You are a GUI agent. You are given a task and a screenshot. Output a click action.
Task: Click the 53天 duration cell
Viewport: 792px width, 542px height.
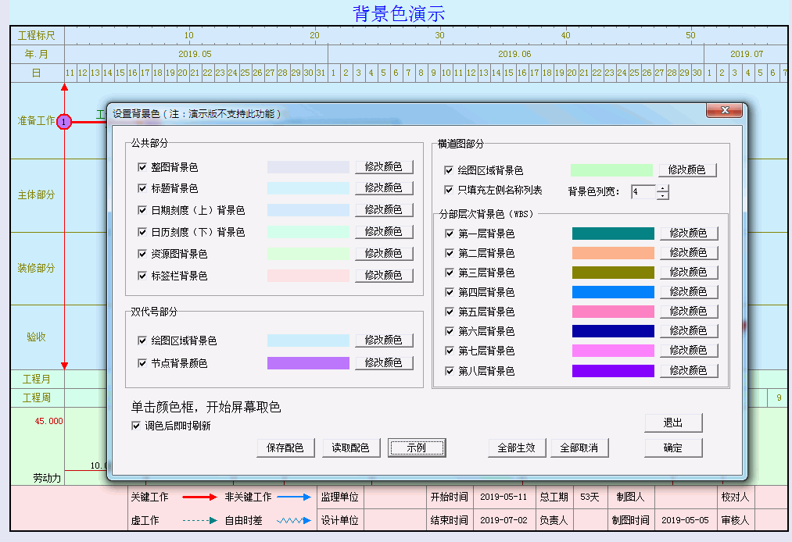tap(590, 497)
